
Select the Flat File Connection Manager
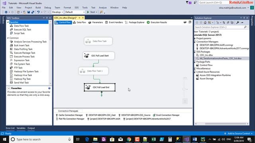click(70, 119)
